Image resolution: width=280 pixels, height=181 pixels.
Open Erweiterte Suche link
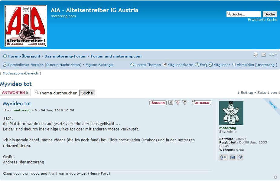coord(262,20)
